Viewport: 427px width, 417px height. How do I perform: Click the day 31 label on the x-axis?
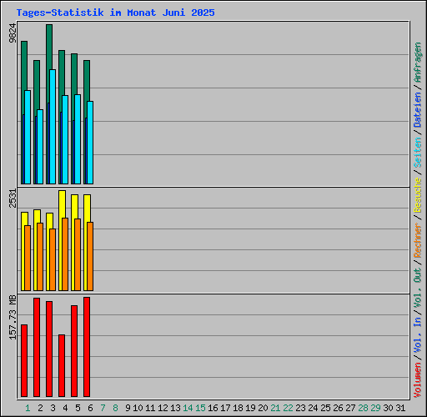[400, 408]
